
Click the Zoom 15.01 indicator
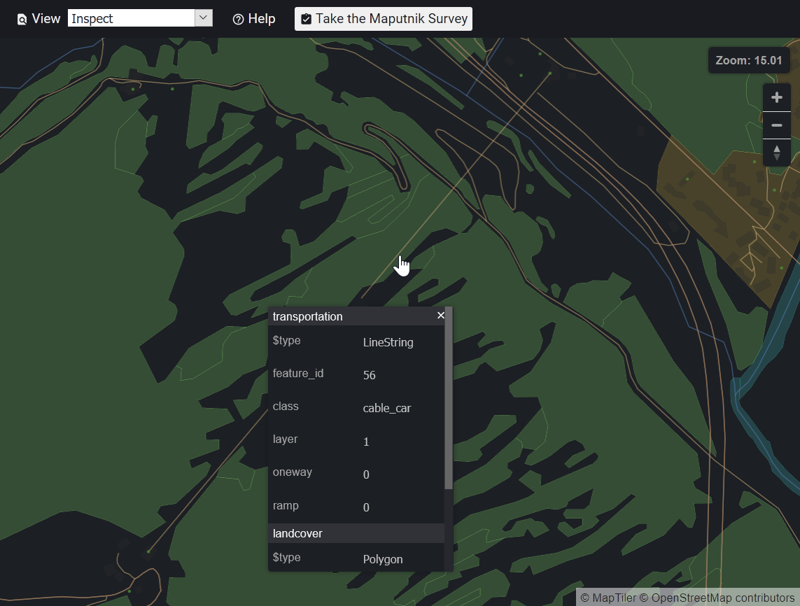(748, 60)
